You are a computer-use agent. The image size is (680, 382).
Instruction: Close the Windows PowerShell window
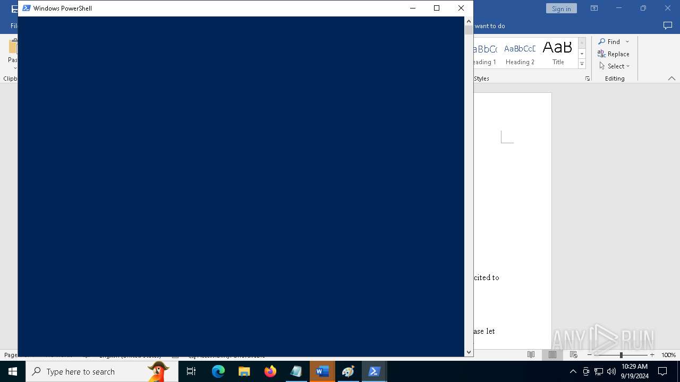tap(461, 8)
